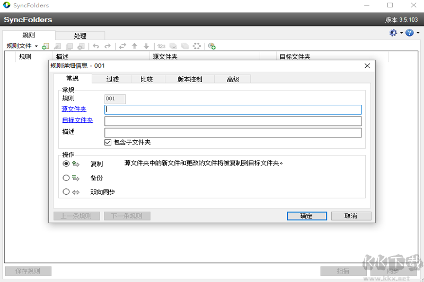This screenshot has height=282, width=424.
Task: Click the edit rule pencil icon
Action: 57,46
